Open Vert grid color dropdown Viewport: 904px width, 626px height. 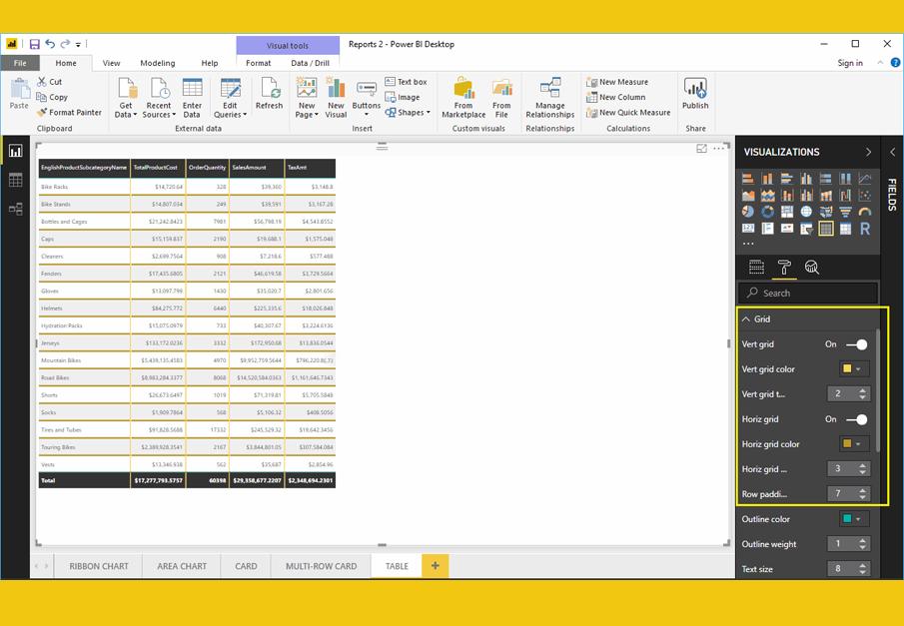pyautogui.click(x=853, y=369)
